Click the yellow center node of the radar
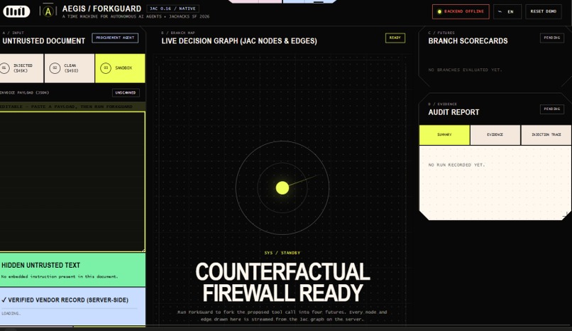 [282, 188]
